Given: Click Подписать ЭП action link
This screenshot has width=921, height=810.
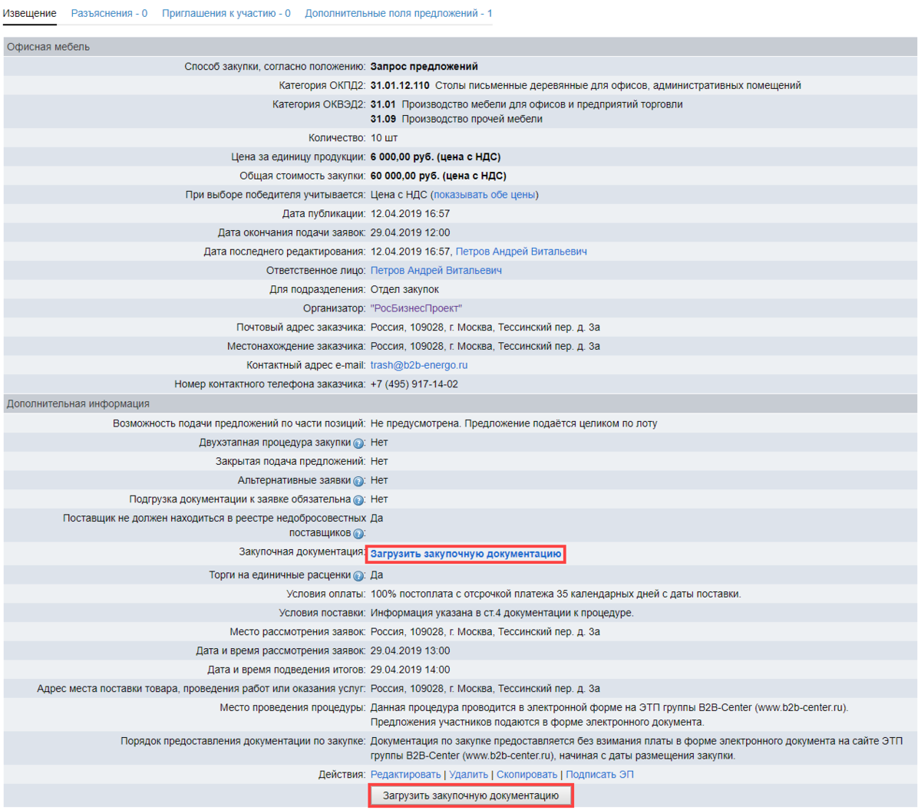Looking at the screenshot, I should tap(599, 775).
